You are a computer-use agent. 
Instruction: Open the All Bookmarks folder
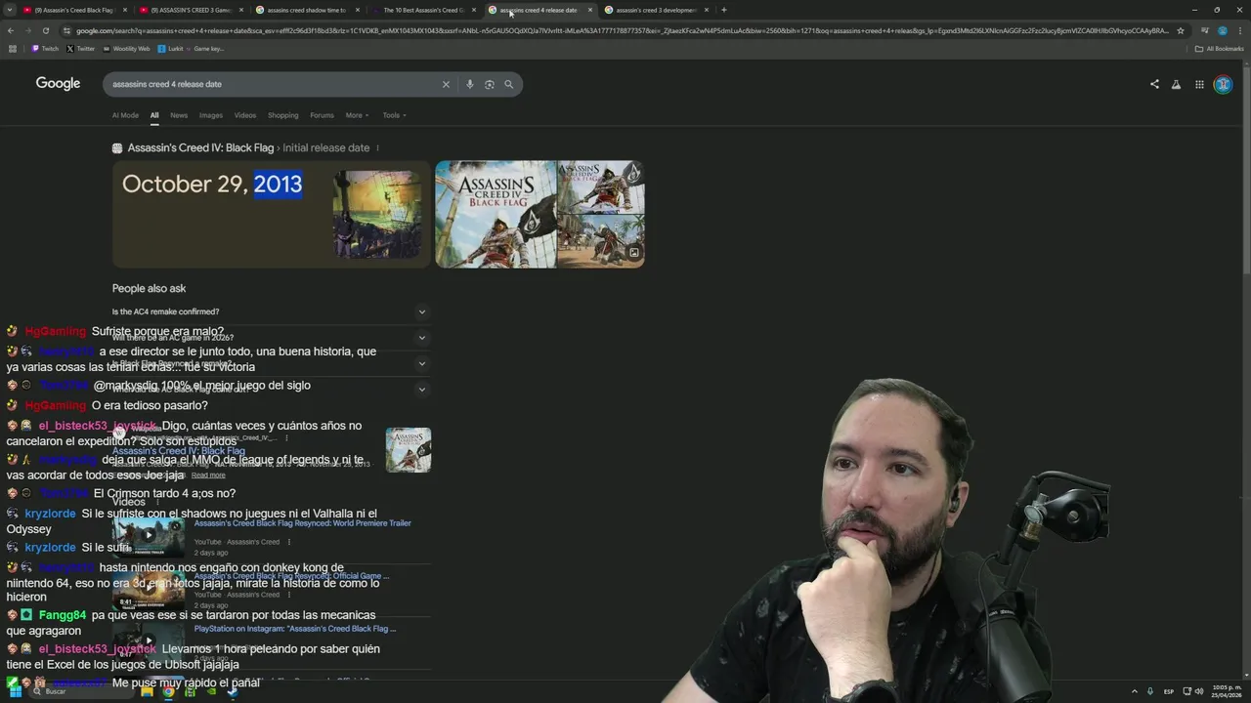coord(1219,48)
